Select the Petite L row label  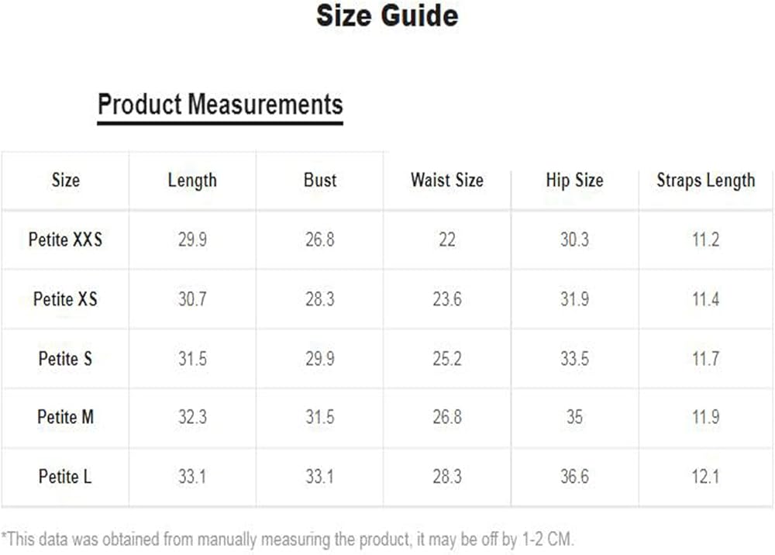tap(65, 476)
